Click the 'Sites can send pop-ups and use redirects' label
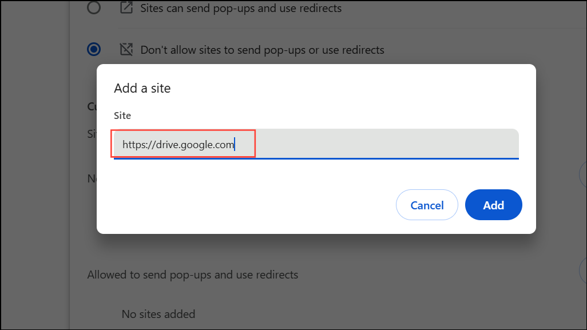This screenshot has width=587, height=330. (x=241, y=8)
